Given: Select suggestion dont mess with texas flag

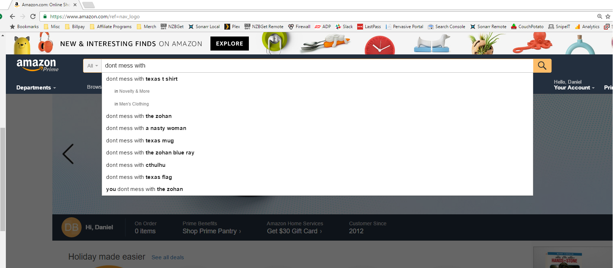Looking at the screenshot, I should click(317, 177).
